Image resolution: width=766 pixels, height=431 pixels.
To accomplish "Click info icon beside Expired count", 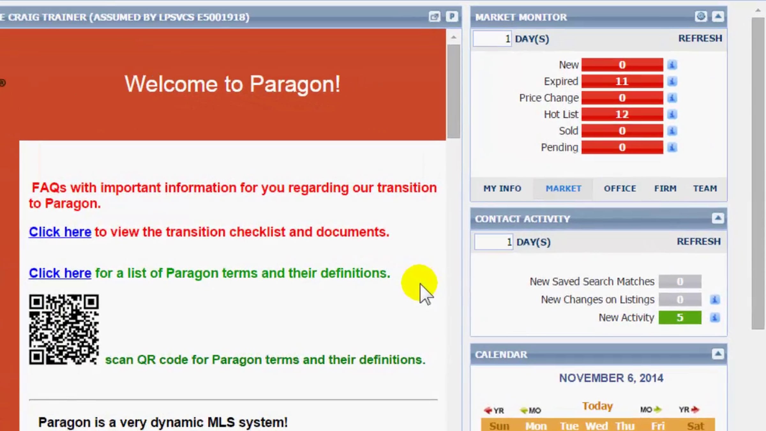I will coord(672,81).
